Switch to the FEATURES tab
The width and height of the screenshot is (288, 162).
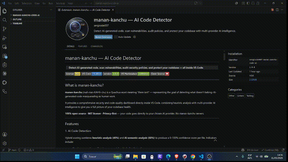coord(82,46)
